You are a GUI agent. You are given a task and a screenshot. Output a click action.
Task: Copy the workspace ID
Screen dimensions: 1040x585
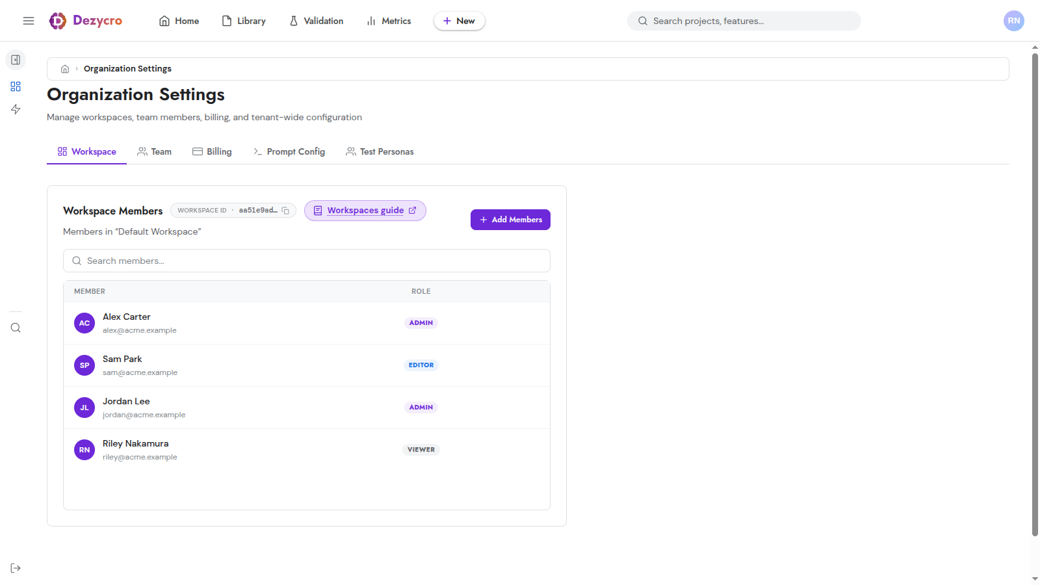click(285, 211)
